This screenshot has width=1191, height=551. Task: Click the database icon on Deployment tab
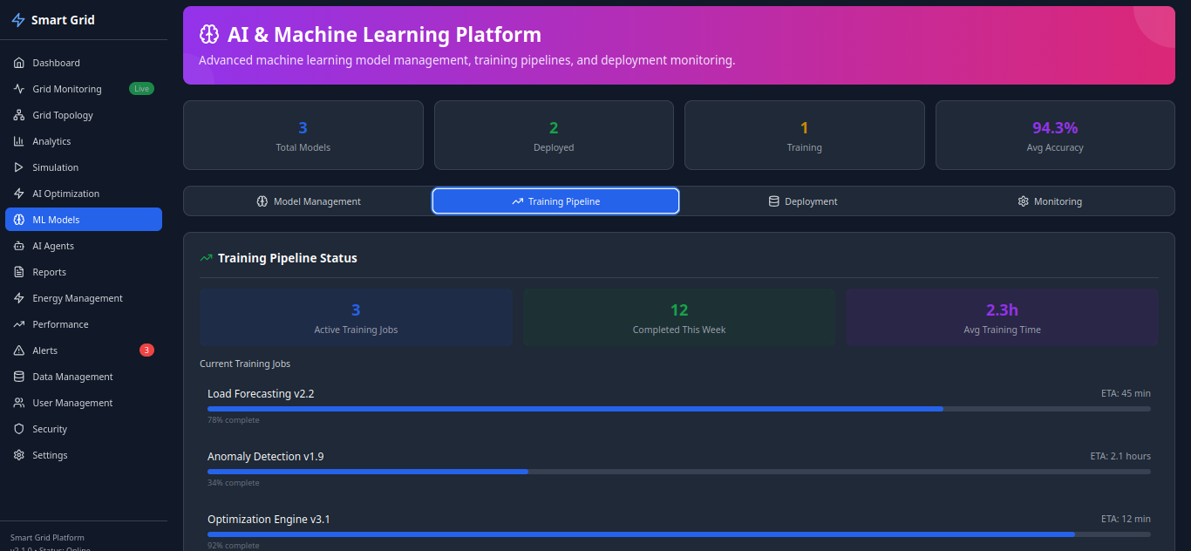(x=773, y=201)
